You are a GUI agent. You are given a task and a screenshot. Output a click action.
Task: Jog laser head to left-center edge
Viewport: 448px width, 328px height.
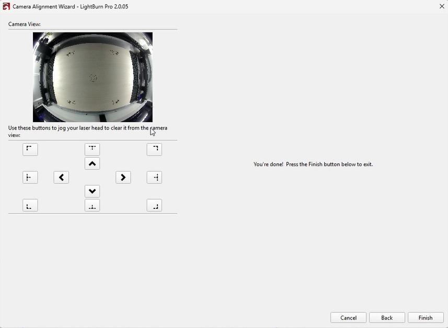point(30,178)
